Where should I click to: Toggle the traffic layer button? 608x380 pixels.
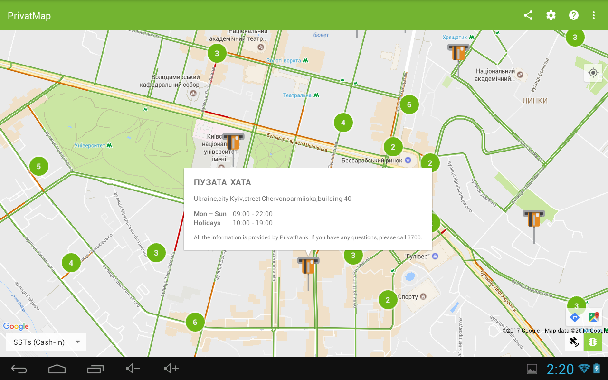click(x=593, y=342)
